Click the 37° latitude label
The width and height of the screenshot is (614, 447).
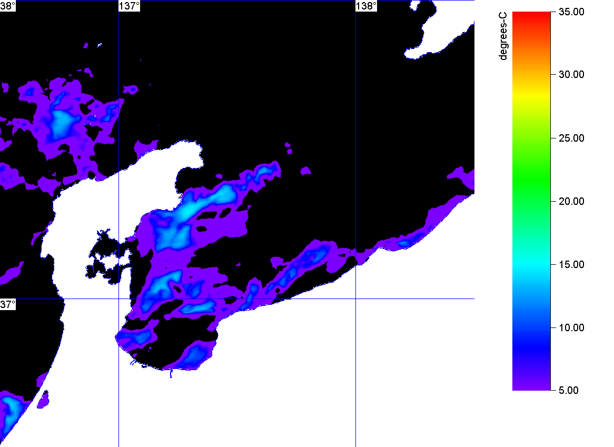pos(8,304)
